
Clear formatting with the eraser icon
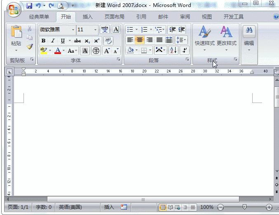coord(108,41)
